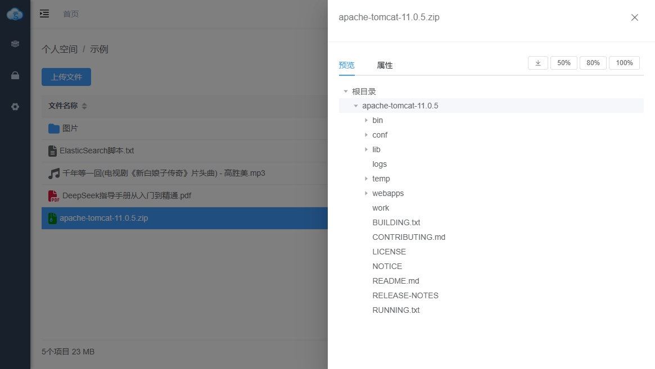
Task: Click the 5个项目 23 MB status text
Action: pyautogui.click(x=68, y=352)
